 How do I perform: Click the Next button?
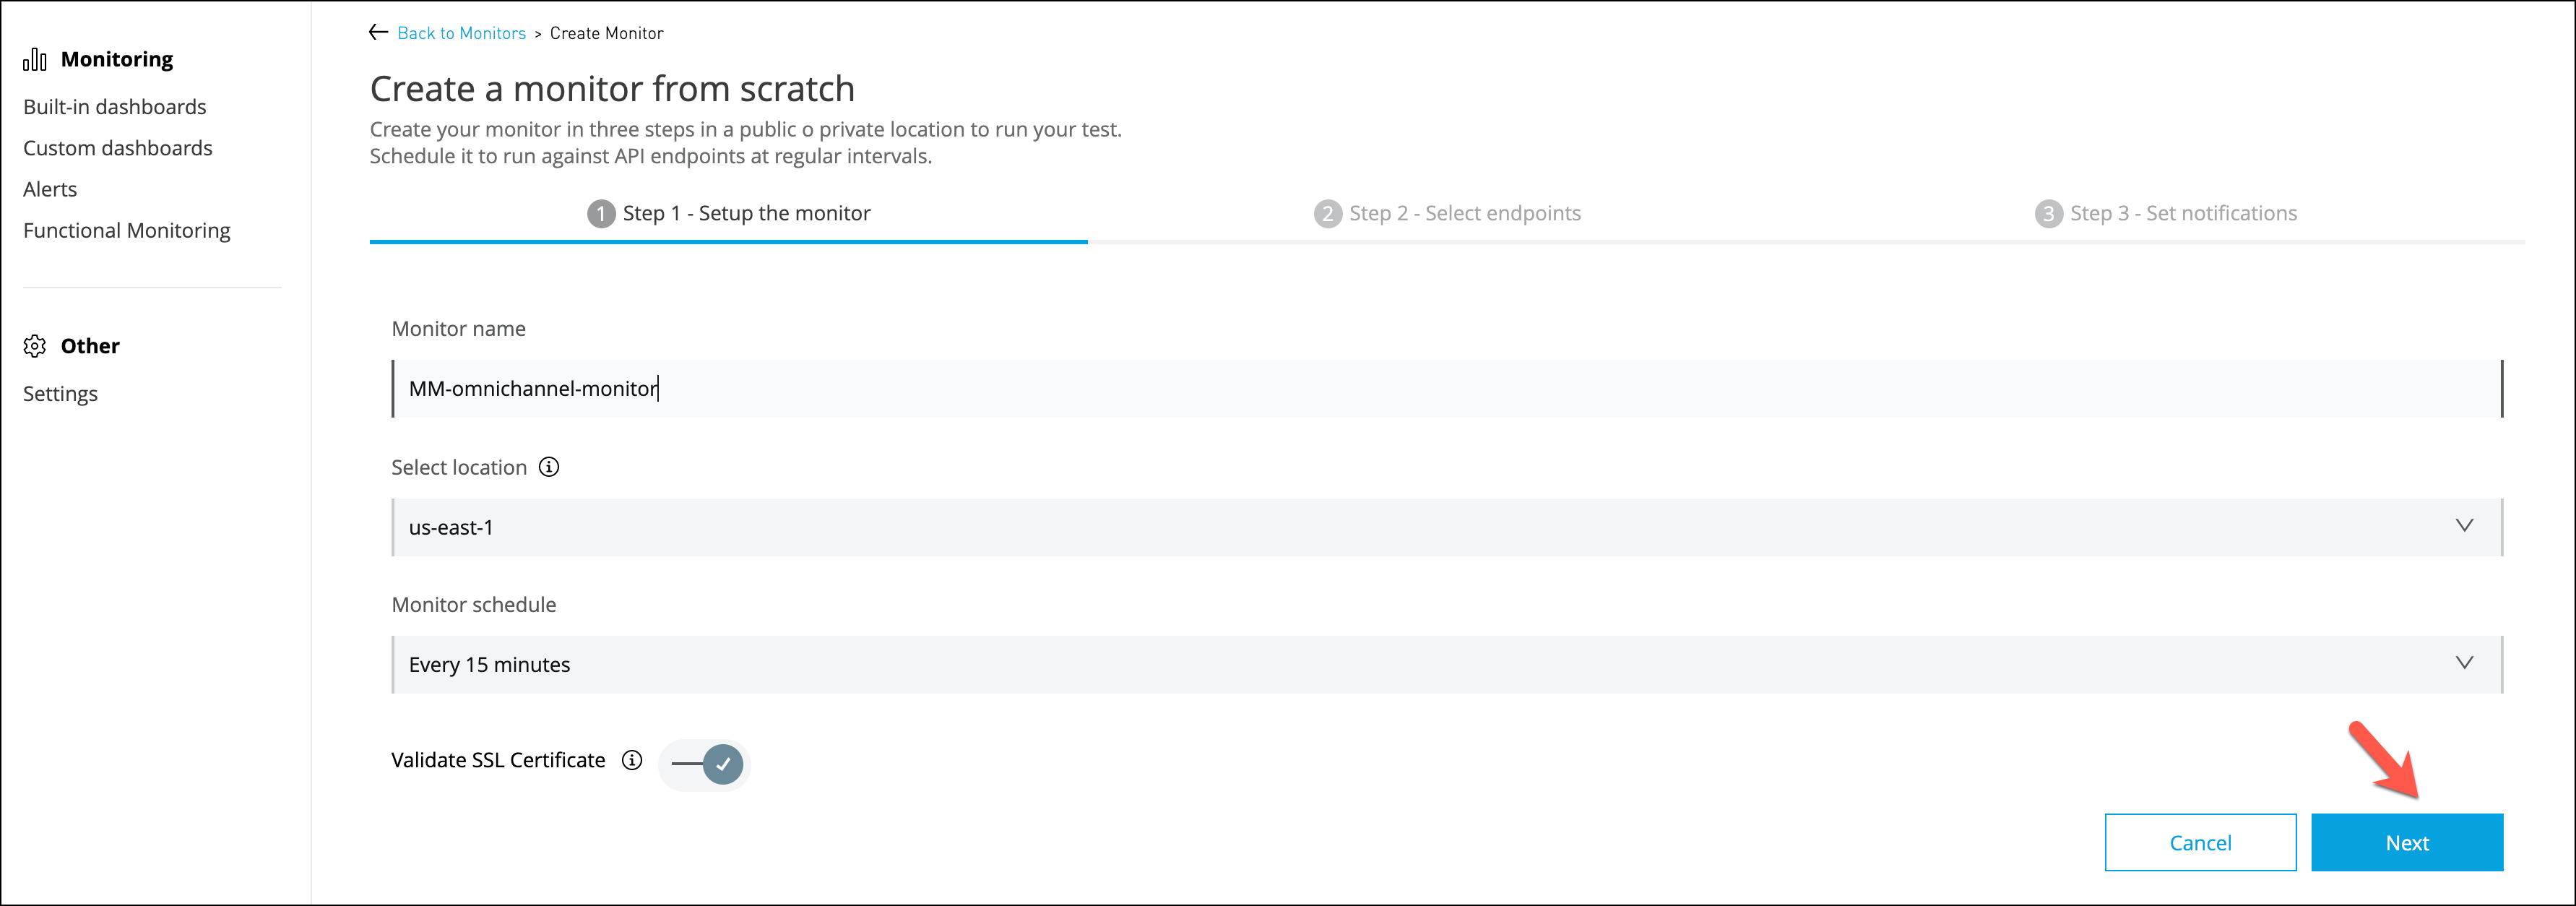(2407, 842)
